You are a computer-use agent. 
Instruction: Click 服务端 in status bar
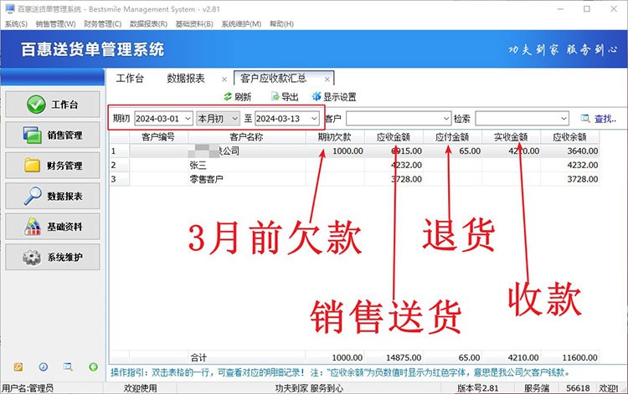pyautogui.click(x=537, y=388)
